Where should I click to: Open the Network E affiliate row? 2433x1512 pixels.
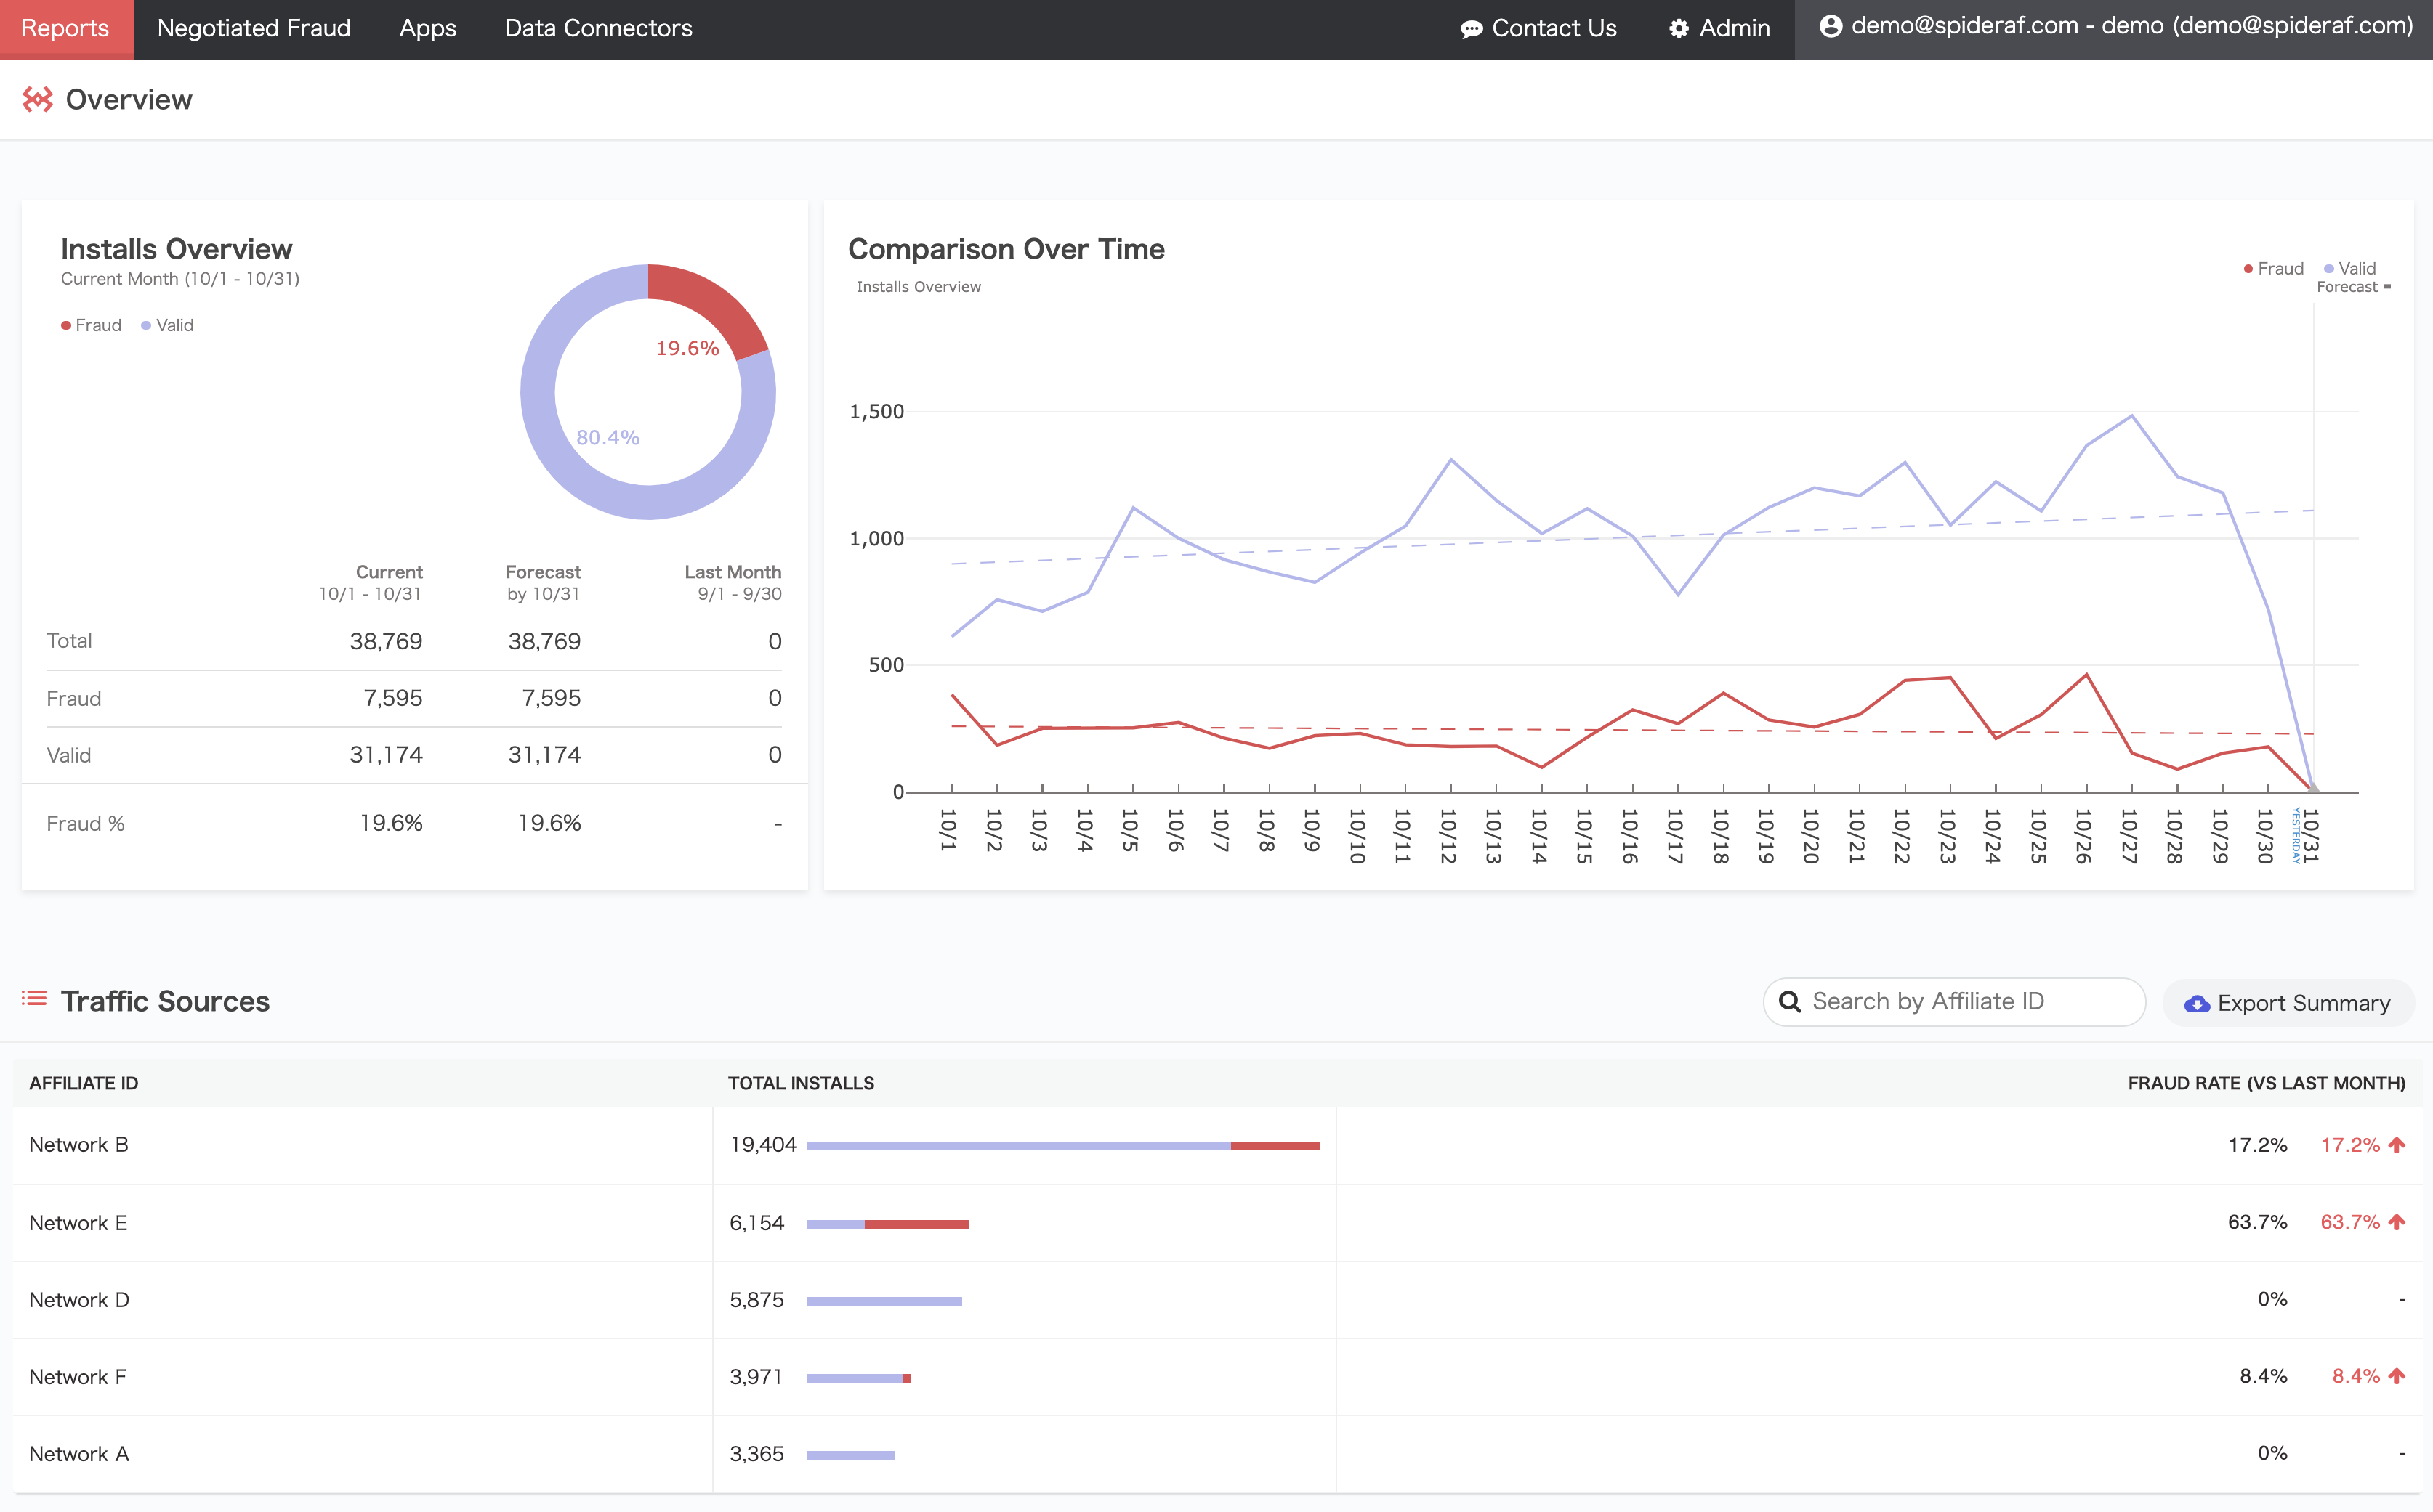click(x=78, y=1223)
